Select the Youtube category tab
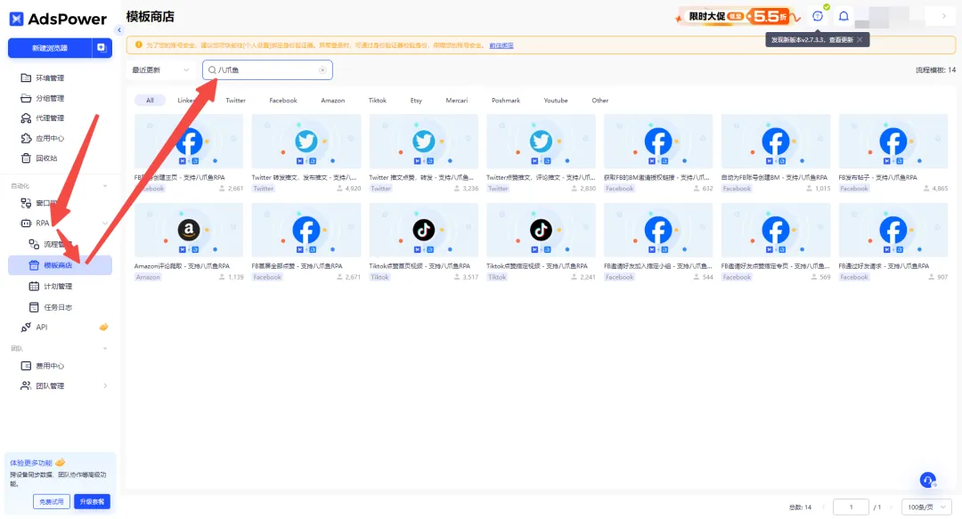The image size is (962, 519). 555,101
